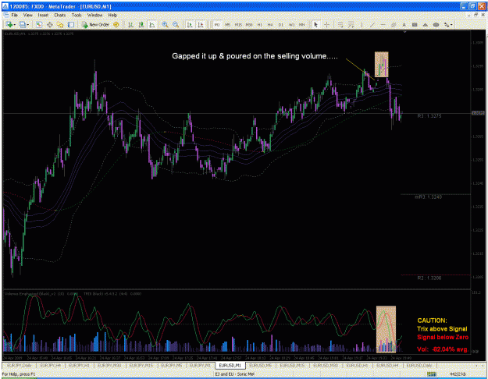
Task: Open the File menu
Action: (14, 15)
